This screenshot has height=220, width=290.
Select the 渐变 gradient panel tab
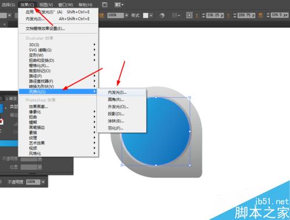[x=12, y=99]
